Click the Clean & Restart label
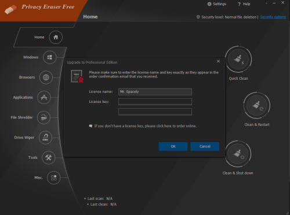 click(x=257, y=125)
